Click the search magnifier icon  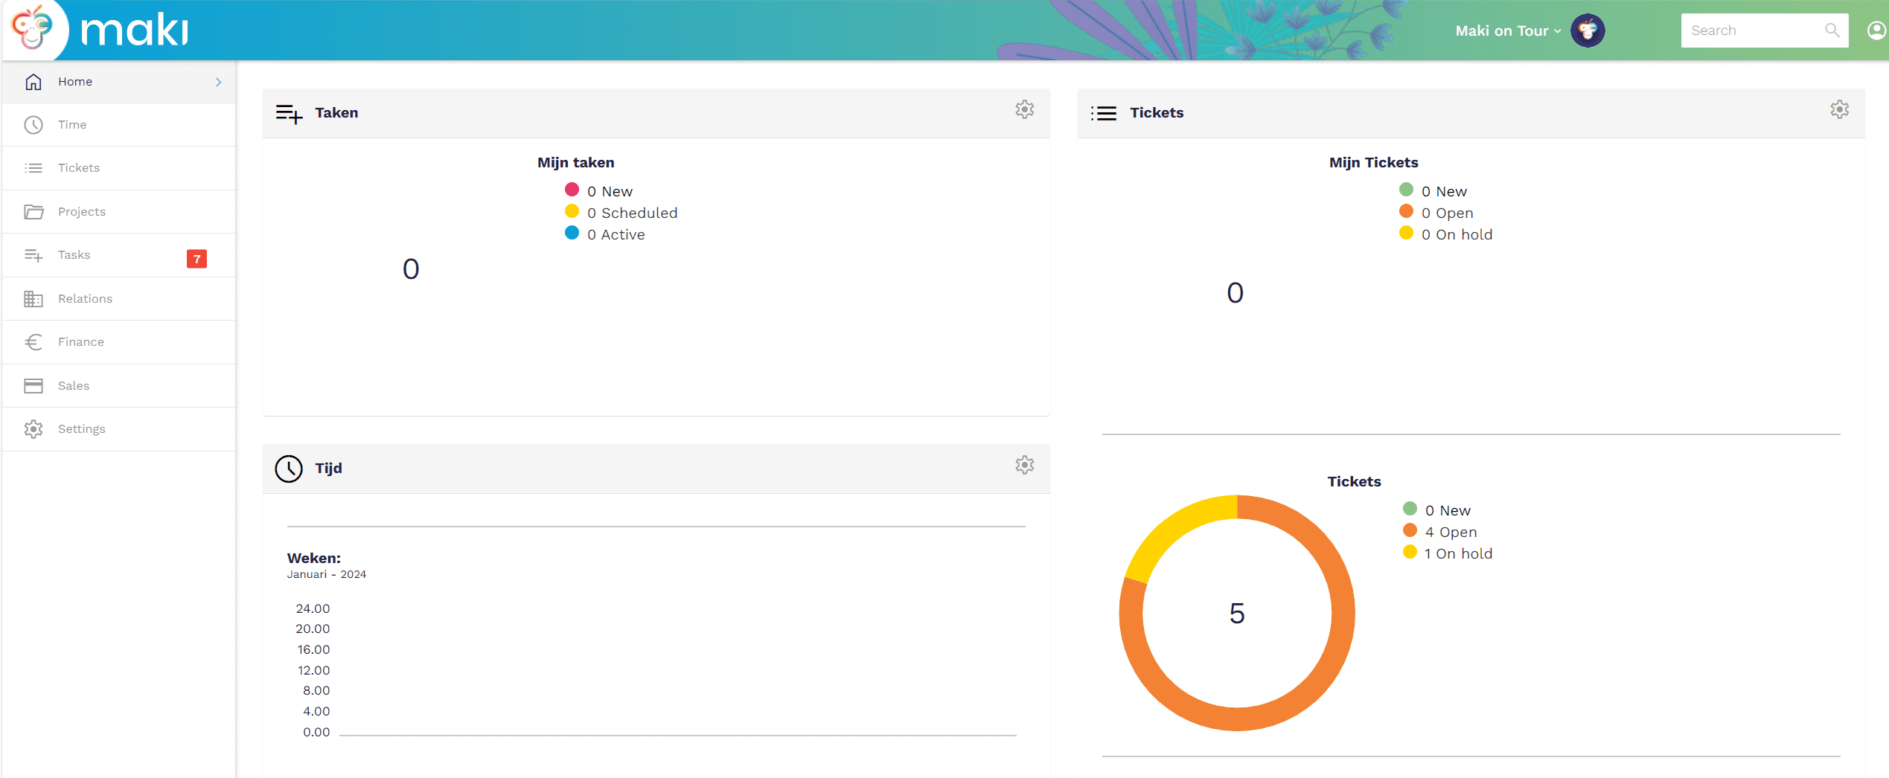pos(1832,30)
